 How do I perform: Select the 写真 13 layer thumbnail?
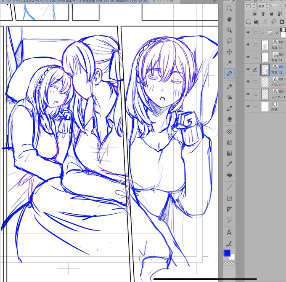pyautogui.click(x=265, y=45)
